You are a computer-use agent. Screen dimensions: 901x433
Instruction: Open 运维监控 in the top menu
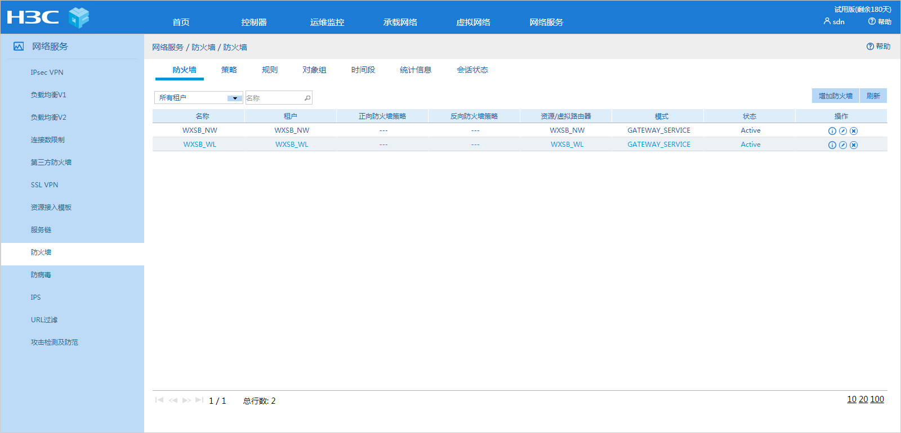coord(327,22)
